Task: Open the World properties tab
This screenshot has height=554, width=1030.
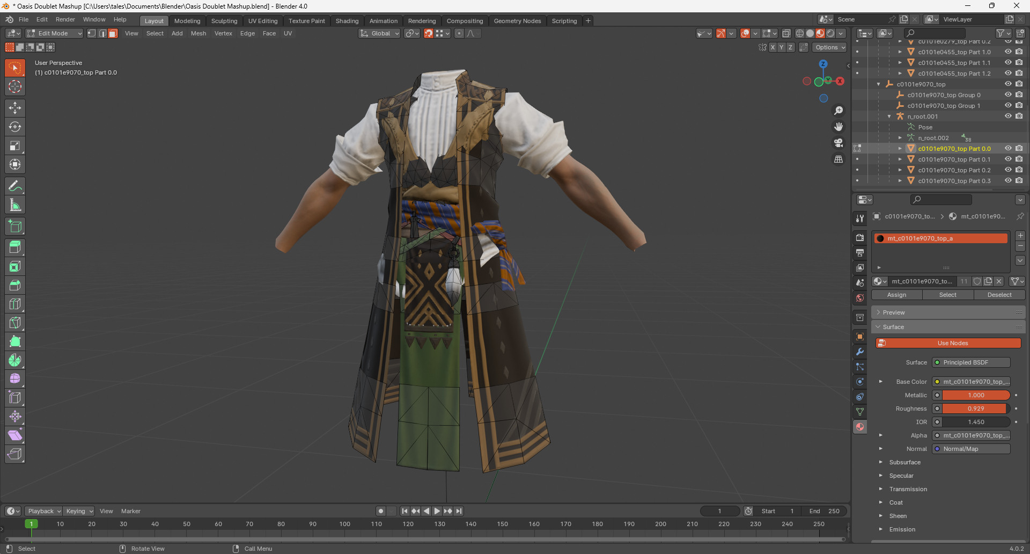Action: pos(860,298)
